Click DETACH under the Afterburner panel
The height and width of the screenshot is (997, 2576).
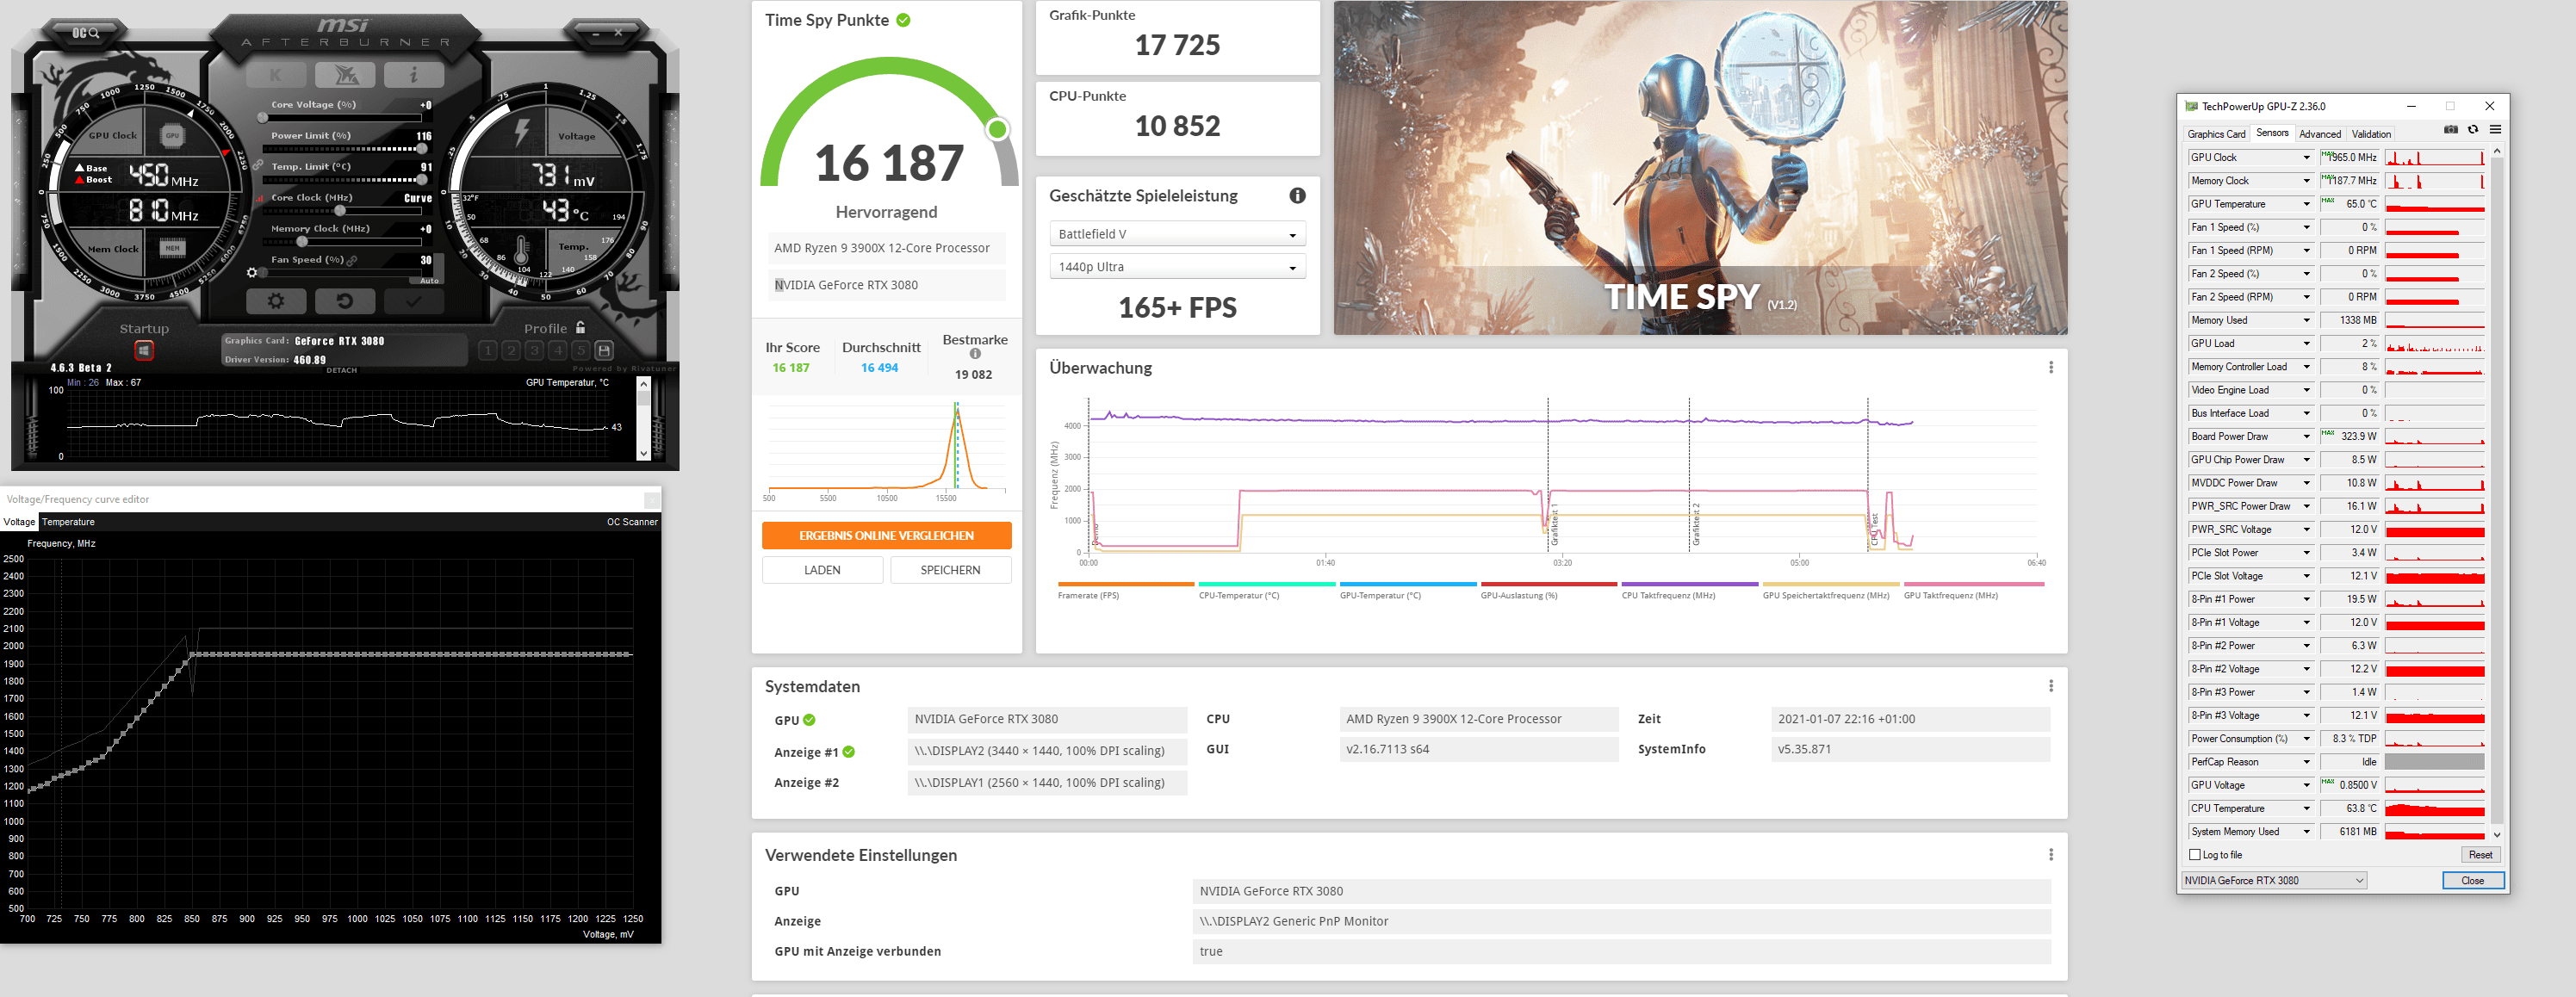(x=342, y=370)
